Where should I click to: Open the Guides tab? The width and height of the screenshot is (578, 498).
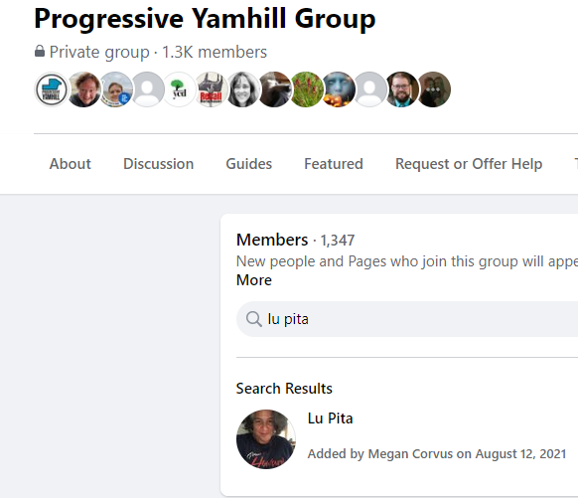click(249, 164)
